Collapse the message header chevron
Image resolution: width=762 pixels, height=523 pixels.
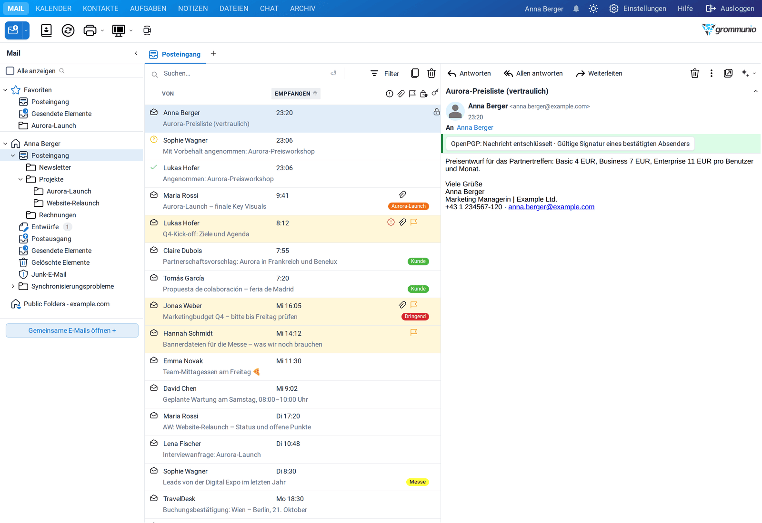click(x=756, y=91)
